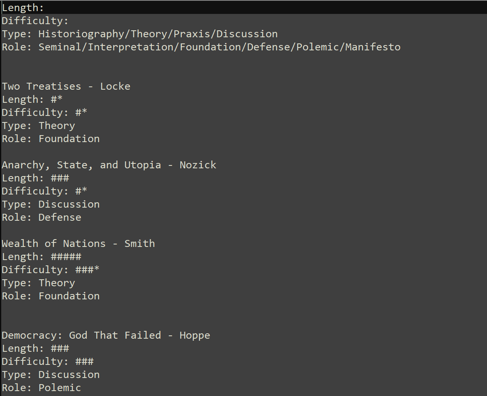
Task: Click 'Role: Foundation' under Two Treatises
Action: 51,139
